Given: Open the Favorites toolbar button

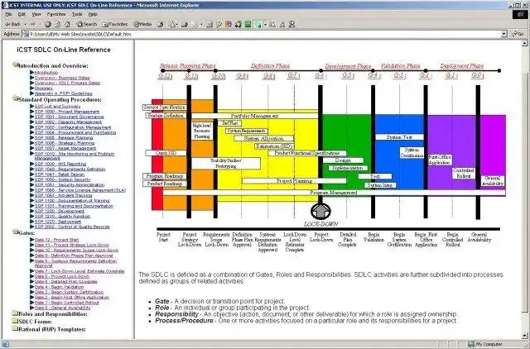Looking at the screenshot, I should coord(115,24).
